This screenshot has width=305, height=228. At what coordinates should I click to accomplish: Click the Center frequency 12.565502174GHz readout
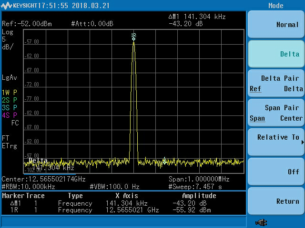tap(43, 179)
